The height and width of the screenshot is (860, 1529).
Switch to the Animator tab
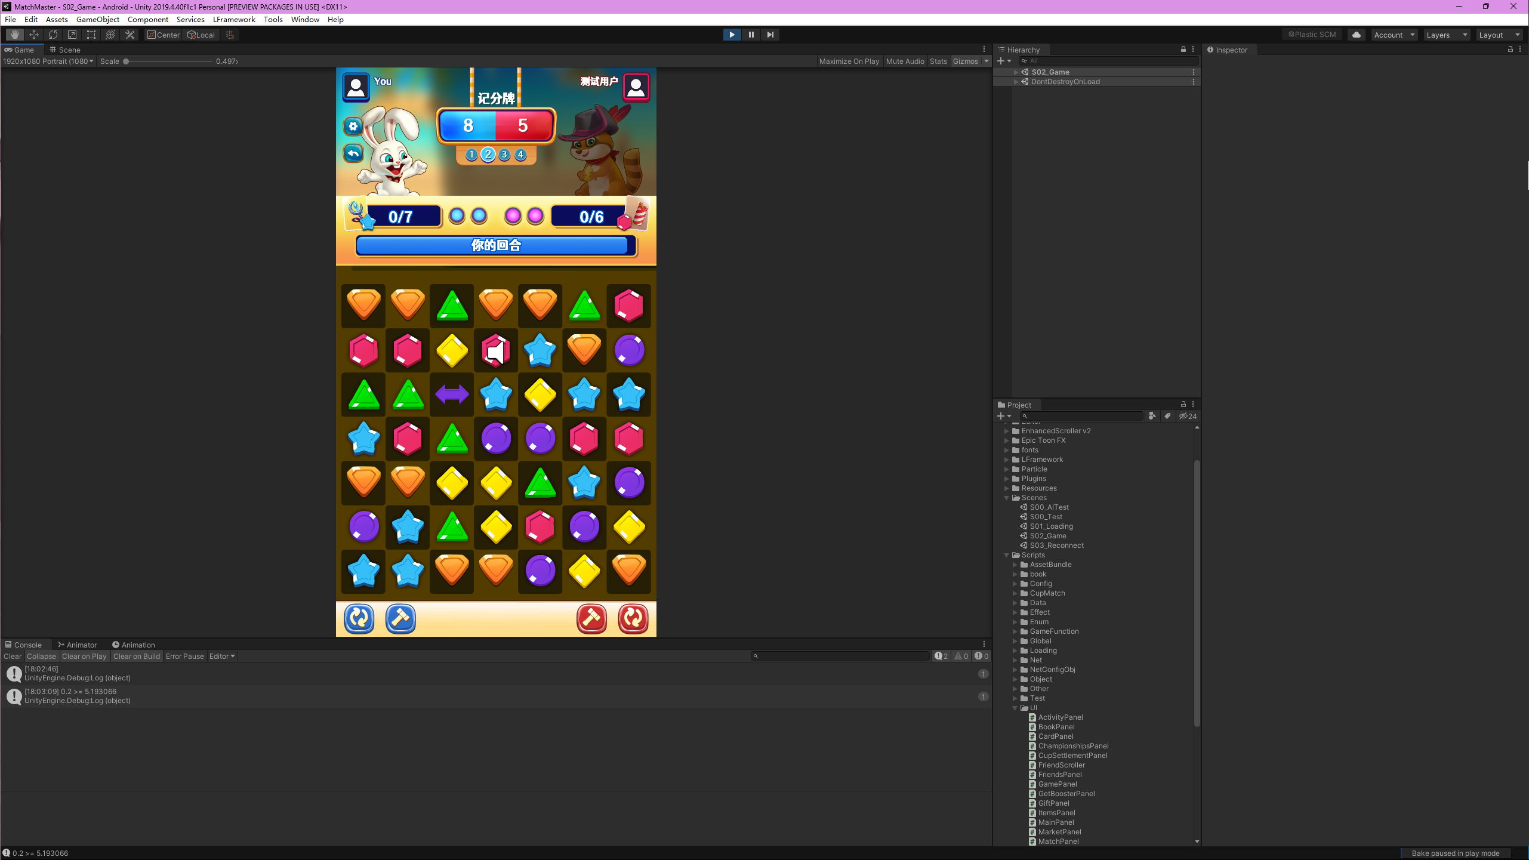coord(77,645)
